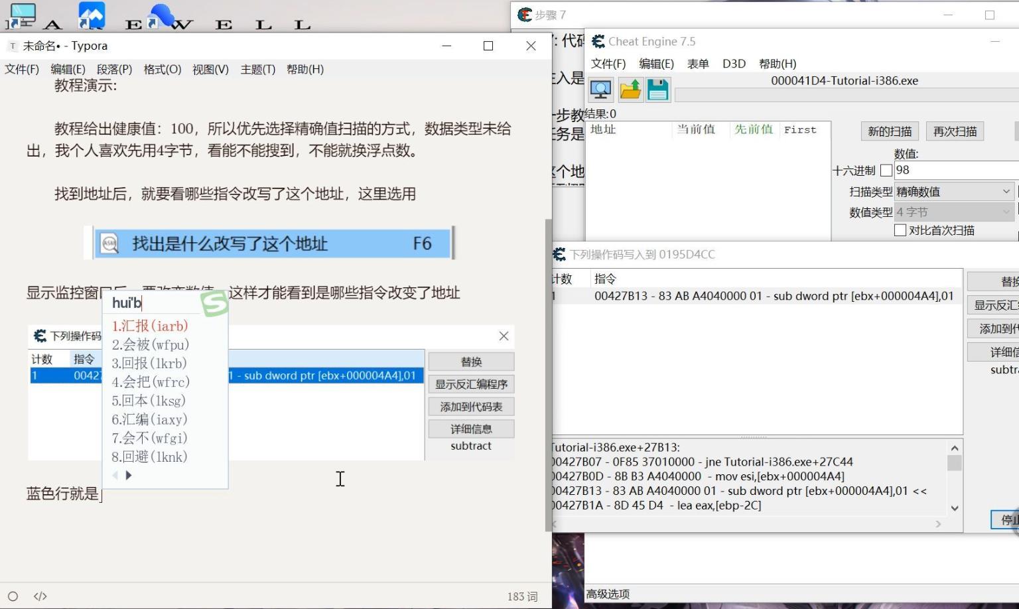
Task: Click the 数值 input field containing 98
Action: [x=955, y=170]
